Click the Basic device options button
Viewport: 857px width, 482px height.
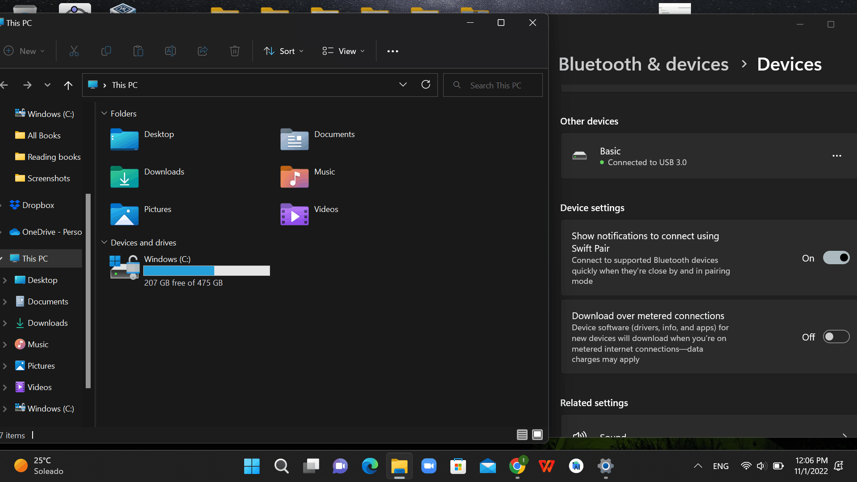pyautogui.click(x=836, y=156)
